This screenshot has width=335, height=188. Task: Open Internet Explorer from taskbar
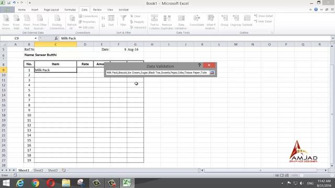point(20,183)
